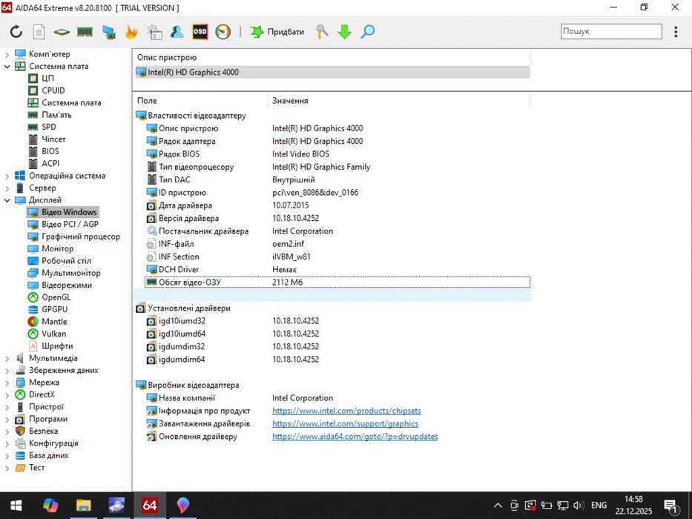Select Intel(R) HD Graphics 4000 device row

tap(332, 73)
